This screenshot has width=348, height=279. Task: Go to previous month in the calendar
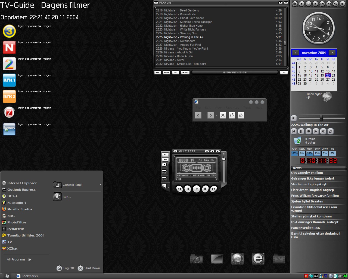click(x=295, y=53)
